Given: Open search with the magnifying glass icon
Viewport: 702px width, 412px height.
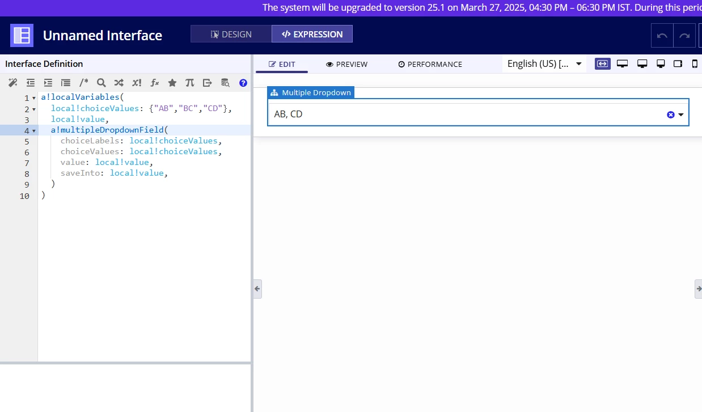Looking at the screenshot, I should point(101,83).
